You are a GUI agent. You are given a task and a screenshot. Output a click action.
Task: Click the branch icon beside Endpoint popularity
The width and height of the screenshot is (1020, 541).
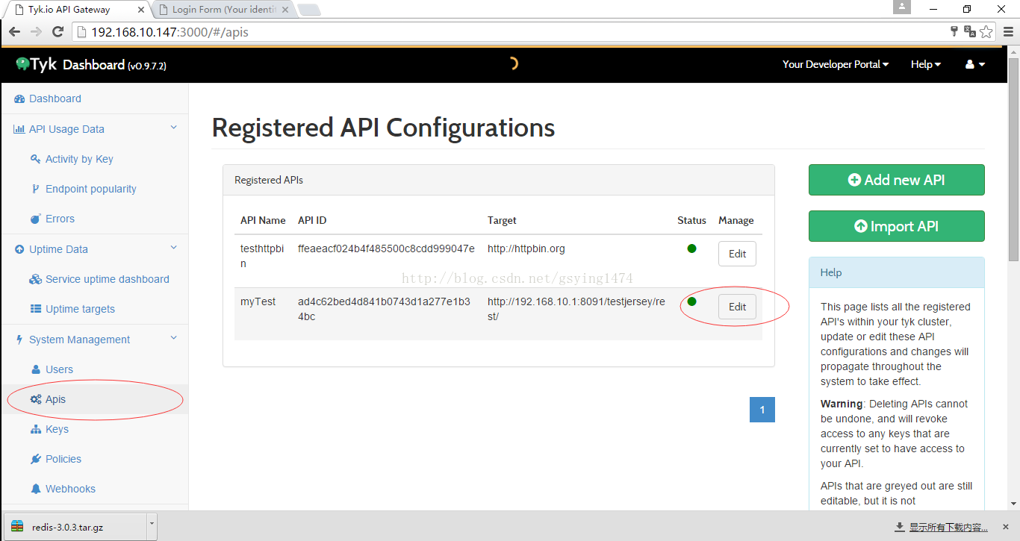pyautogui.click(x=35, y=189)
